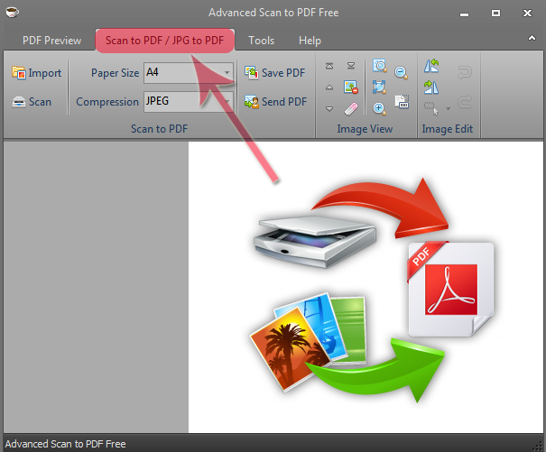
Task: Maximize the Advanced Scan to PDF window
Action: 495,14
